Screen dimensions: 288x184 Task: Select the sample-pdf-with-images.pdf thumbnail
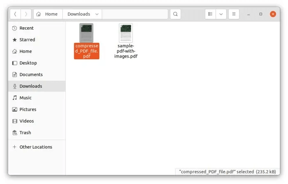click(x=126, y=33)
